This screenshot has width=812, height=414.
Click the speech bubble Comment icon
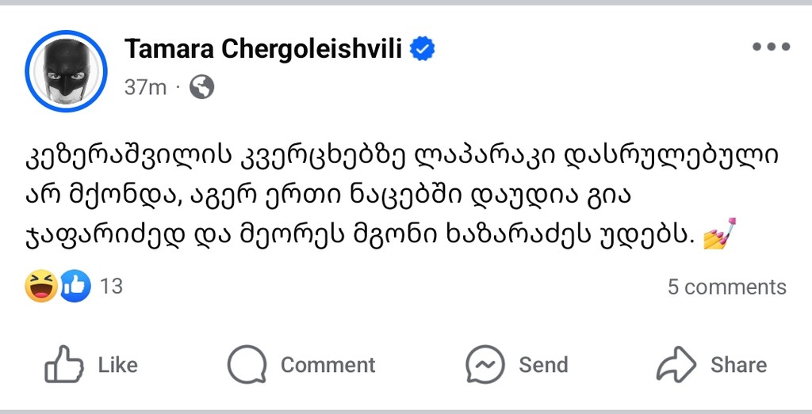(x=247, y=365)
